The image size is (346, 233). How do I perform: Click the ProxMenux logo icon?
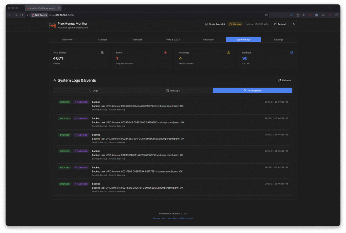click(52, 25)
